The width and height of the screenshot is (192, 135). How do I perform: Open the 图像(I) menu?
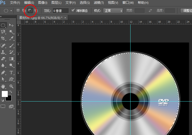pos(43,3)
